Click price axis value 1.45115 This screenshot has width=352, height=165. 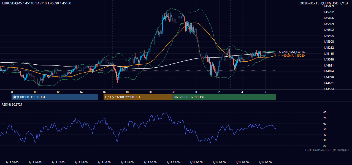[x=329, y=54]
